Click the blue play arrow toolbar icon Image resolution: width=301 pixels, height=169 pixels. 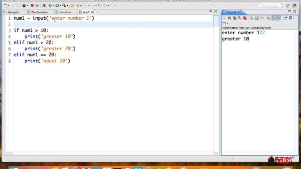(38, 6)
